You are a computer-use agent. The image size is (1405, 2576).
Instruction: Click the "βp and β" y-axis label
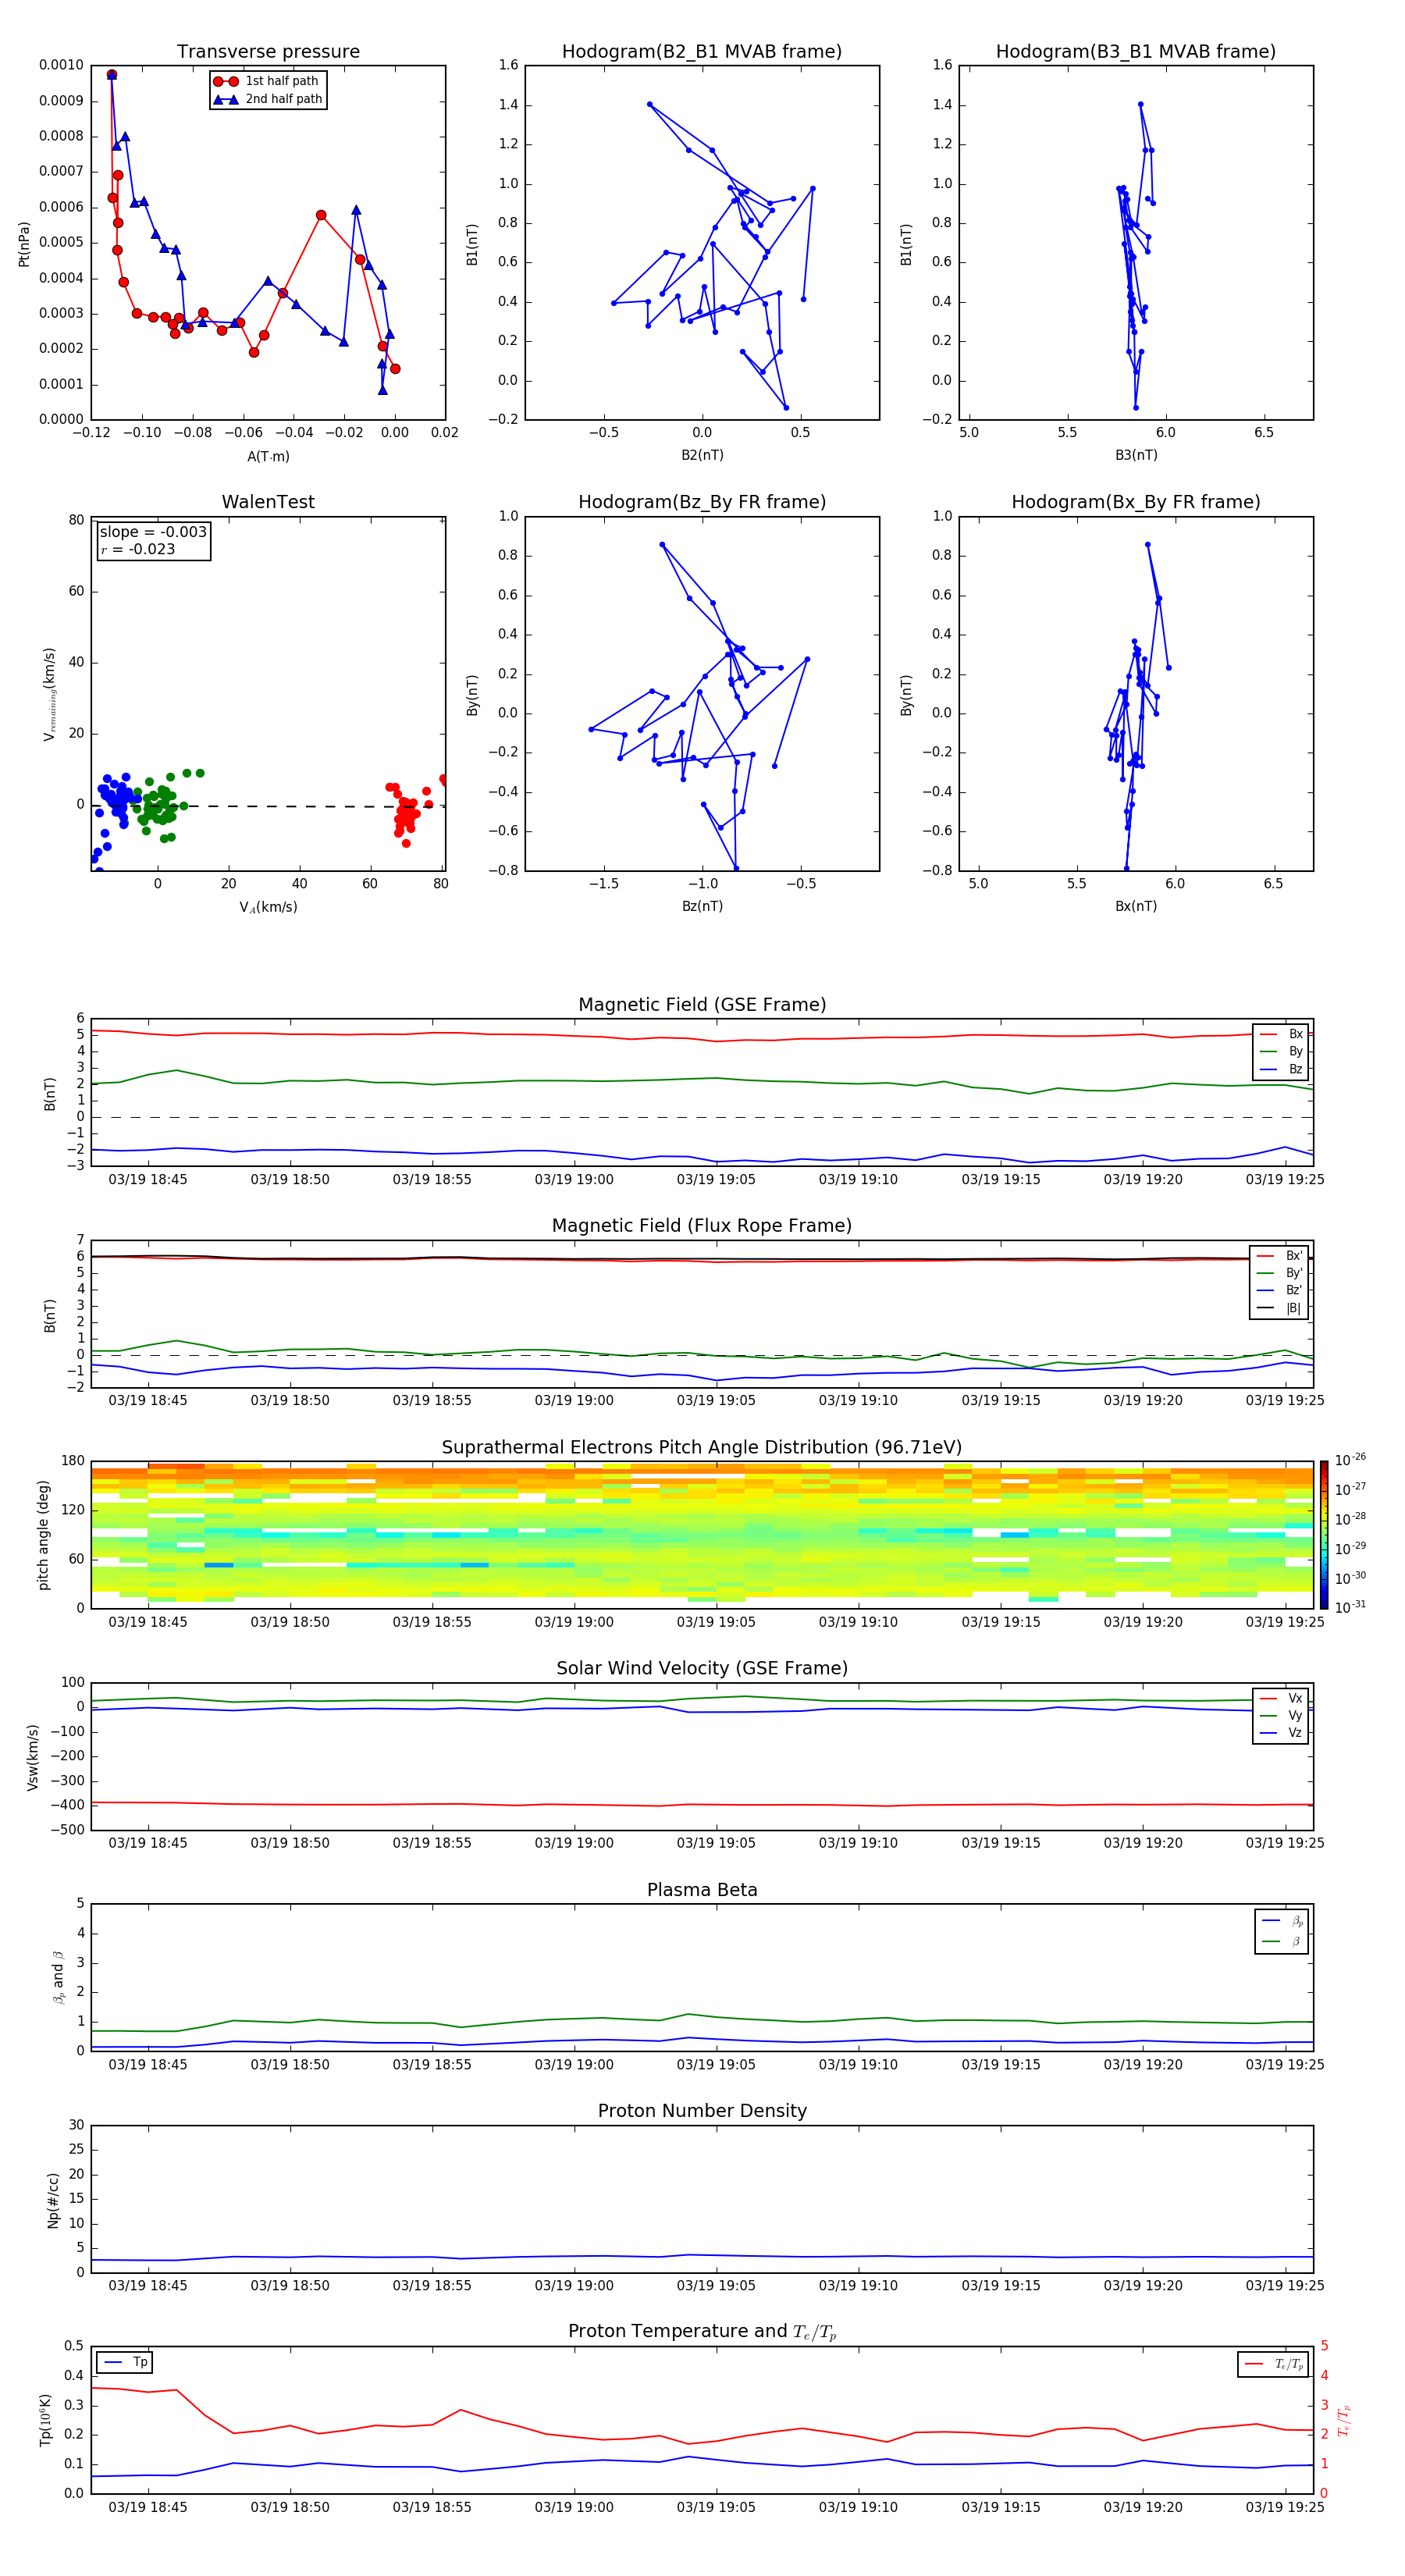[x=58, y=1977]
